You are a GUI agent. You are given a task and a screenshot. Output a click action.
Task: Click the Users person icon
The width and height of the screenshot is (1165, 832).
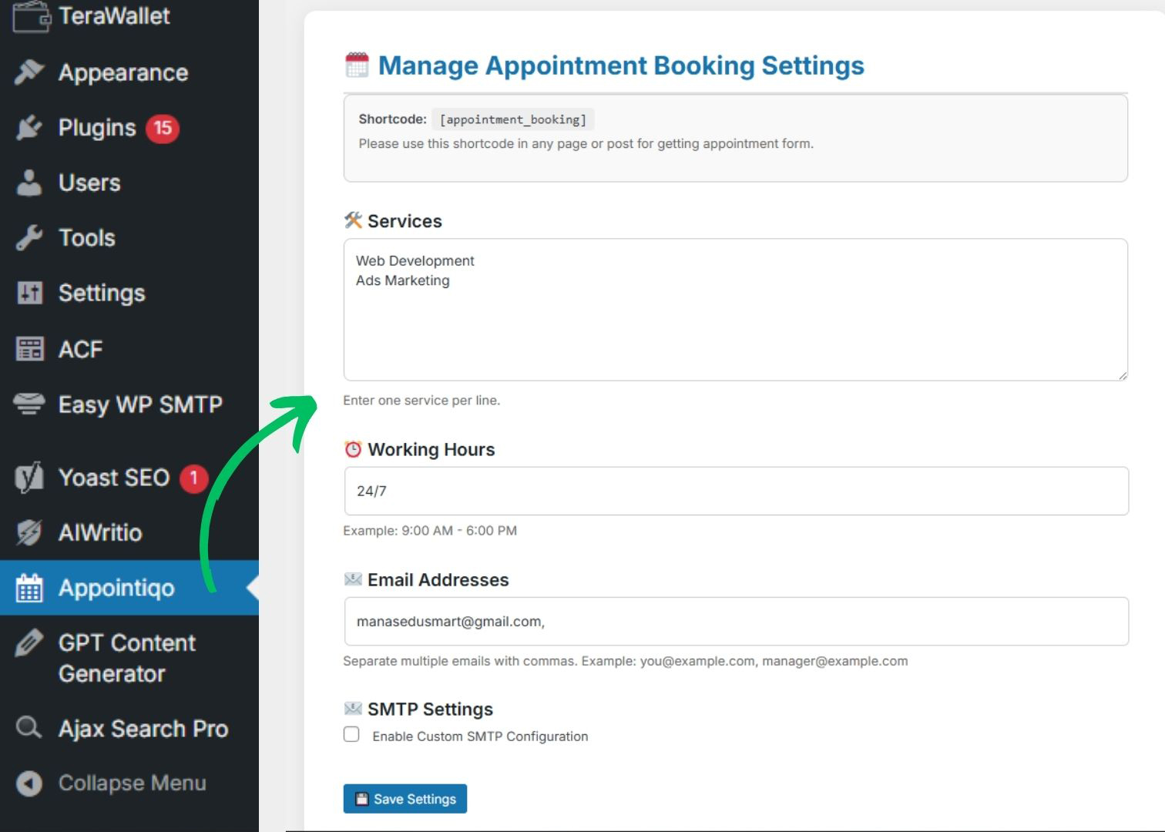29,183
